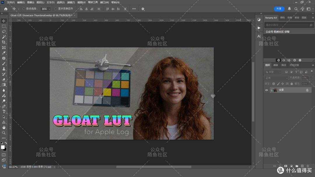The height and width of the screenshot is (177, 315).
Task: Open the options bar gear settings
Action: click(143, 9)
